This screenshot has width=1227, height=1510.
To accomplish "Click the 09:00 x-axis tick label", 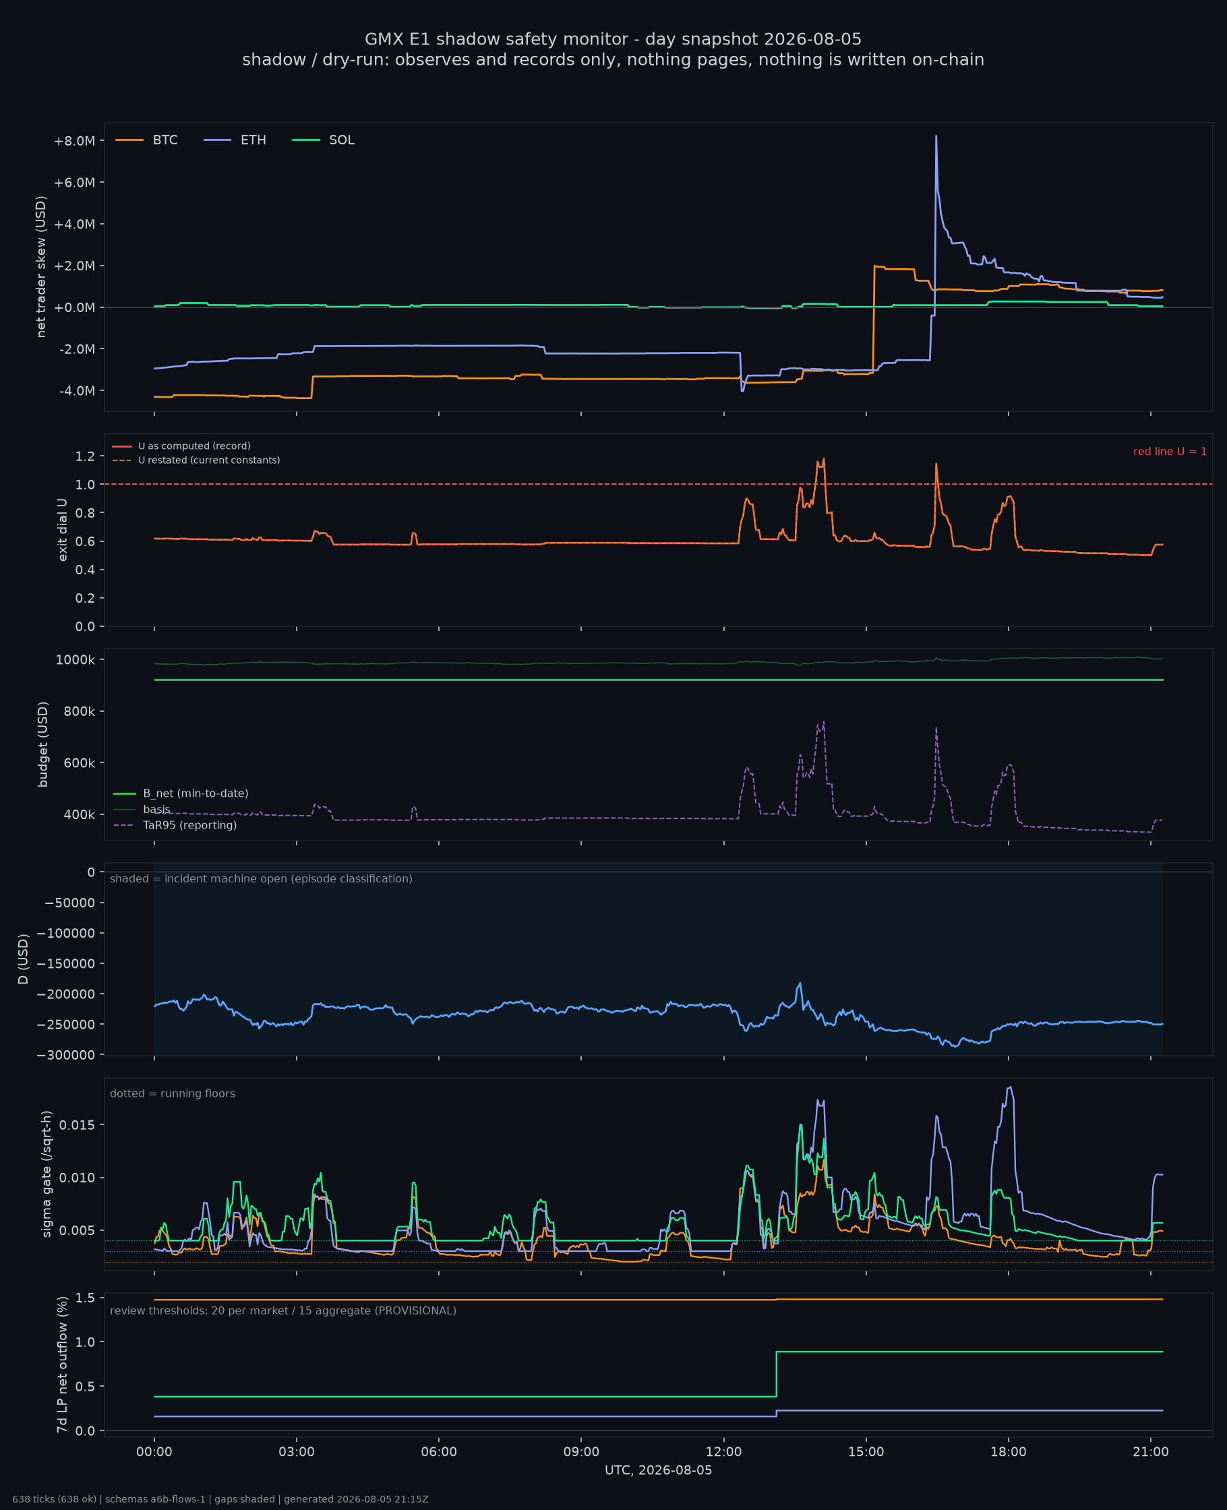I will [581, 1452].
